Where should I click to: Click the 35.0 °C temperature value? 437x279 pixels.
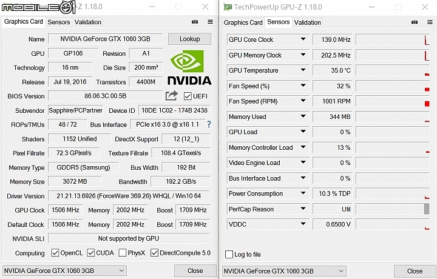pos(333,70)
